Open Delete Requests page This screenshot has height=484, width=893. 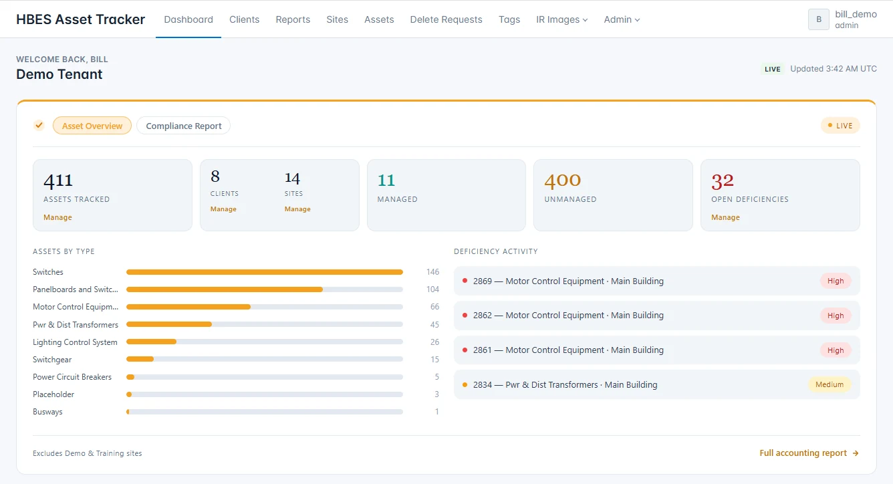(x=446, y=19)
